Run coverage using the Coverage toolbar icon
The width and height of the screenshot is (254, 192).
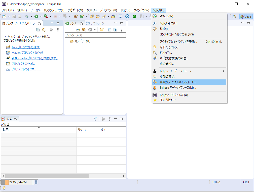tap(45, 16)
